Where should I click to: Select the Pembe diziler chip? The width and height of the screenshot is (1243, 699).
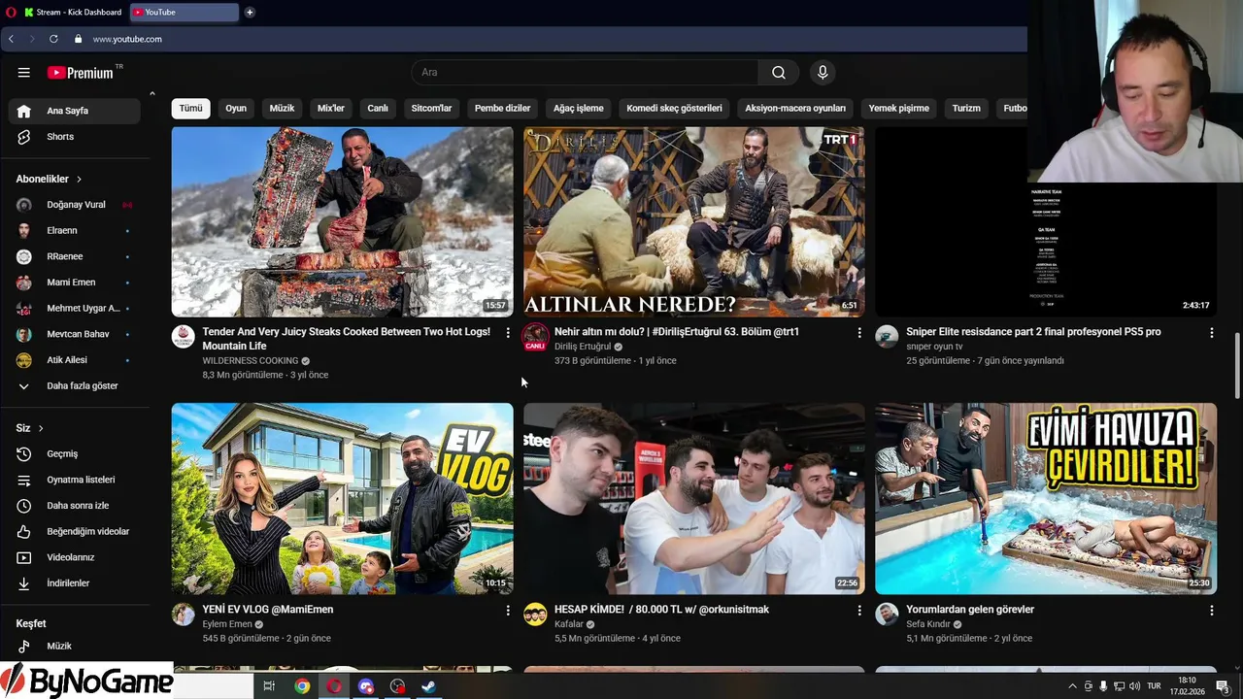click(502, 109)
